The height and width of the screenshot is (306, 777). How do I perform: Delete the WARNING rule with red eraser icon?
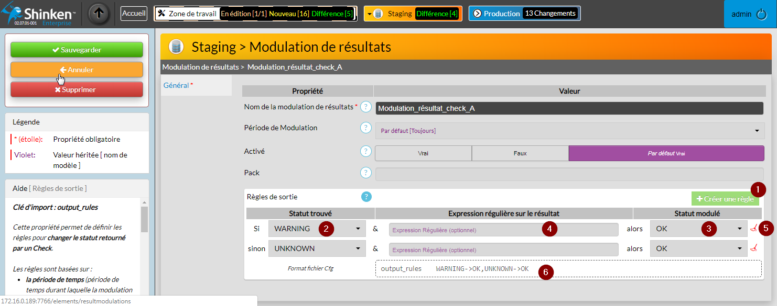pyautogui.click(x=754, y=228)
